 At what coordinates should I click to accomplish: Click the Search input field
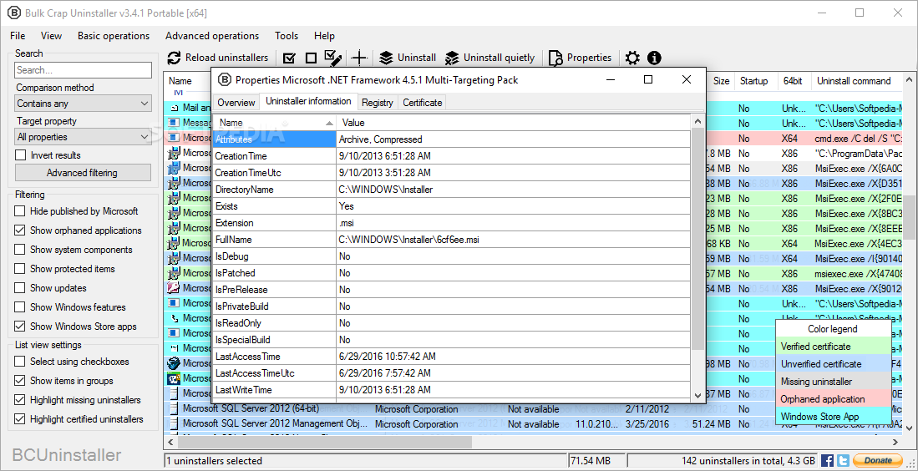tap(84, 70)
